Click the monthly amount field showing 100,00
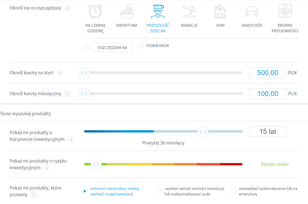This screenshot has height=204, width=308. click(267, 94)
